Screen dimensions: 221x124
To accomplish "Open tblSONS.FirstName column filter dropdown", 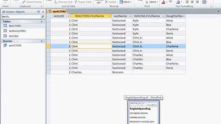I will tap(163, 16).
